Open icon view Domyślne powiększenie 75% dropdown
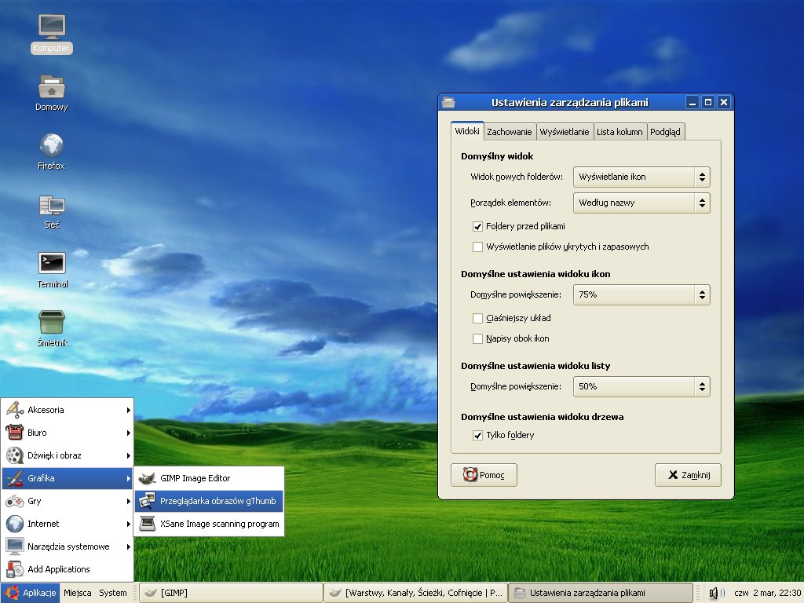 click(641, 295)
